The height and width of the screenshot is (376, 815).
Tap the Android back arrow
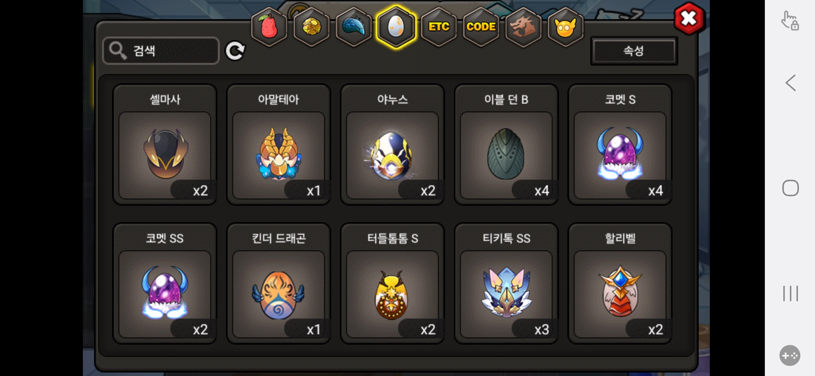[x=791, y=83]
